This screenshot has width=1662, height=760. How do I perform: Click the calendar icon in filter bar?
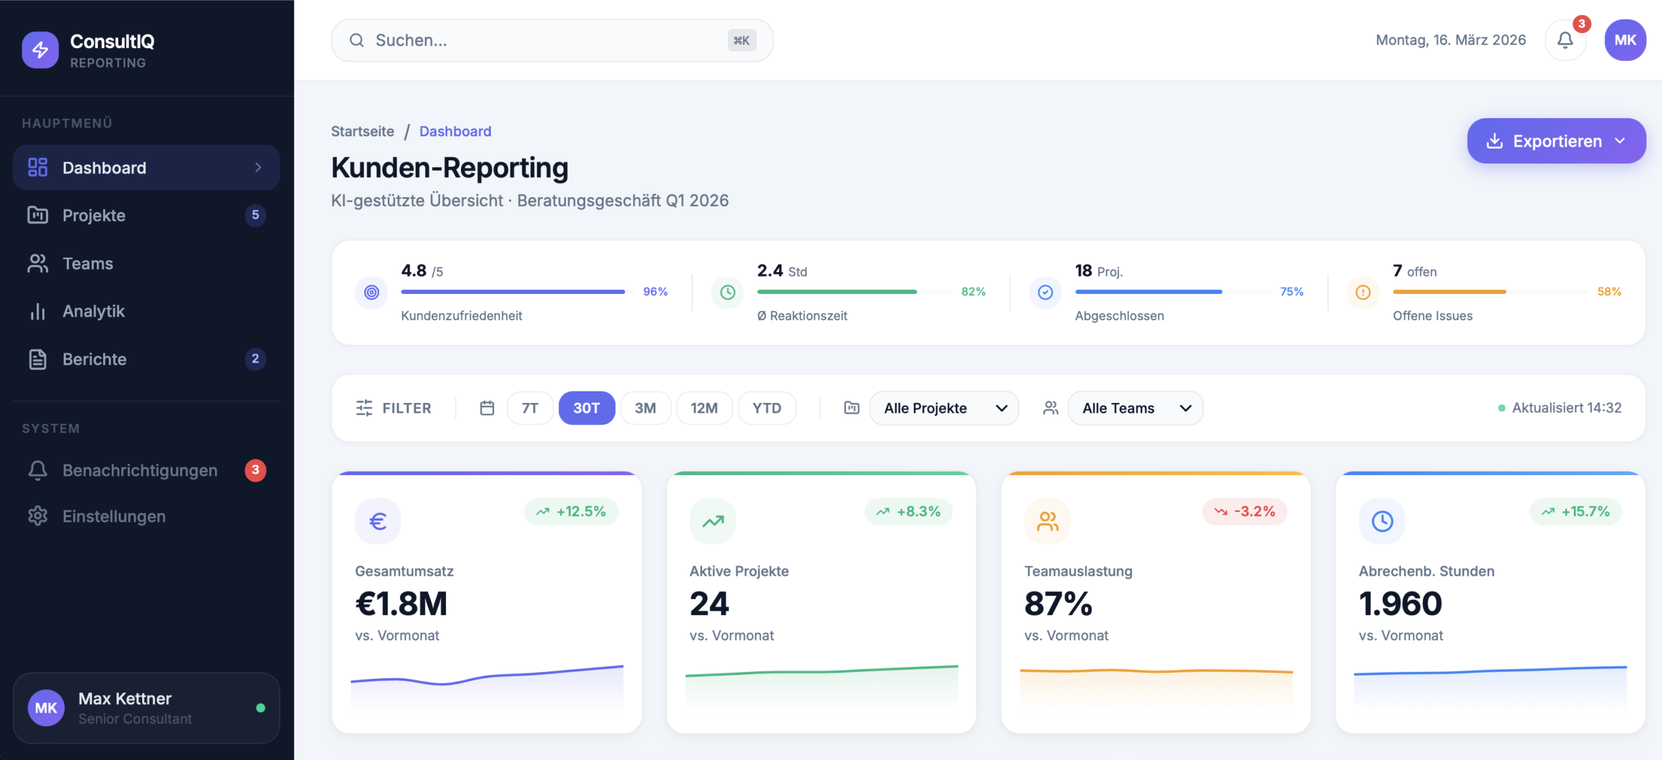487,408
